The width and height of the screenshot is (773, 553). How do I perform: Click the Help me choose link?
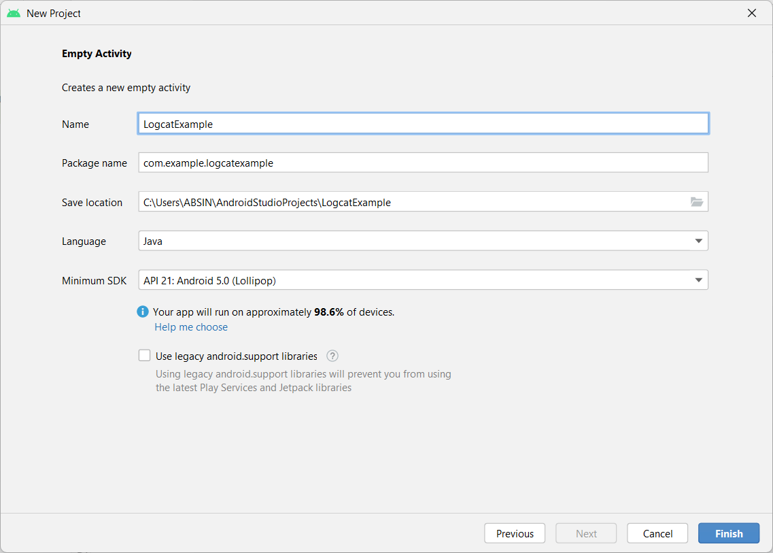[x=191, y=327]
